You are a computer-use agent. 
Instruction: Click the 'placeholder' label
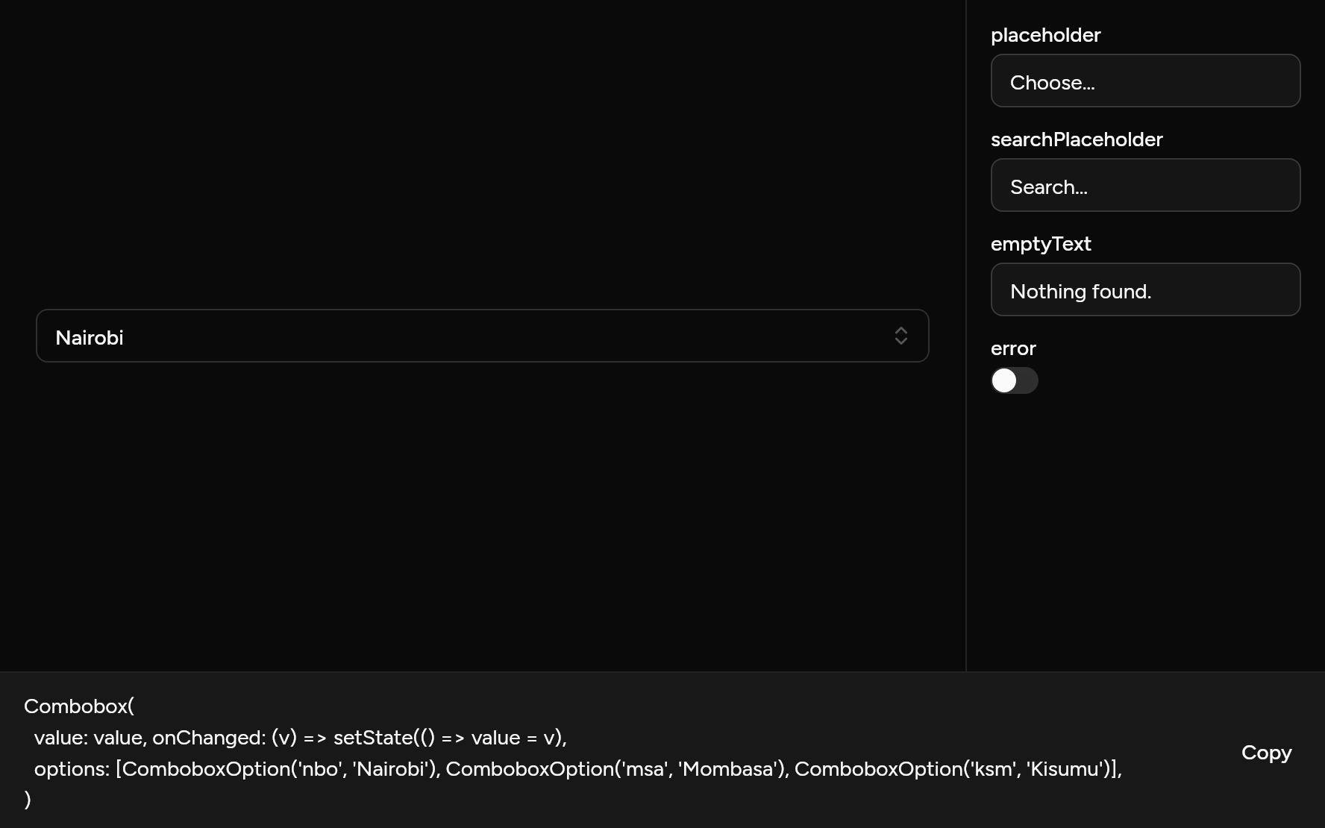click(1045, 35)
